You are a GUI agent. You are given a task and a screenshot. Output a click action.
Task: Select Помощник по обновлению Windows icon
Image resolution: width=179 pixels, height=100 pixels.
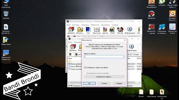162,29
